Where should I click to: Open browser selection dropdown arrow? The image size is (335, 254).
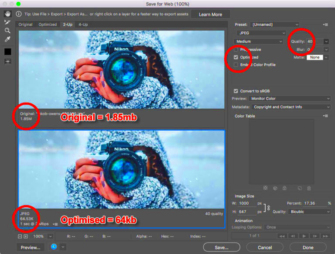pos(63,247)
